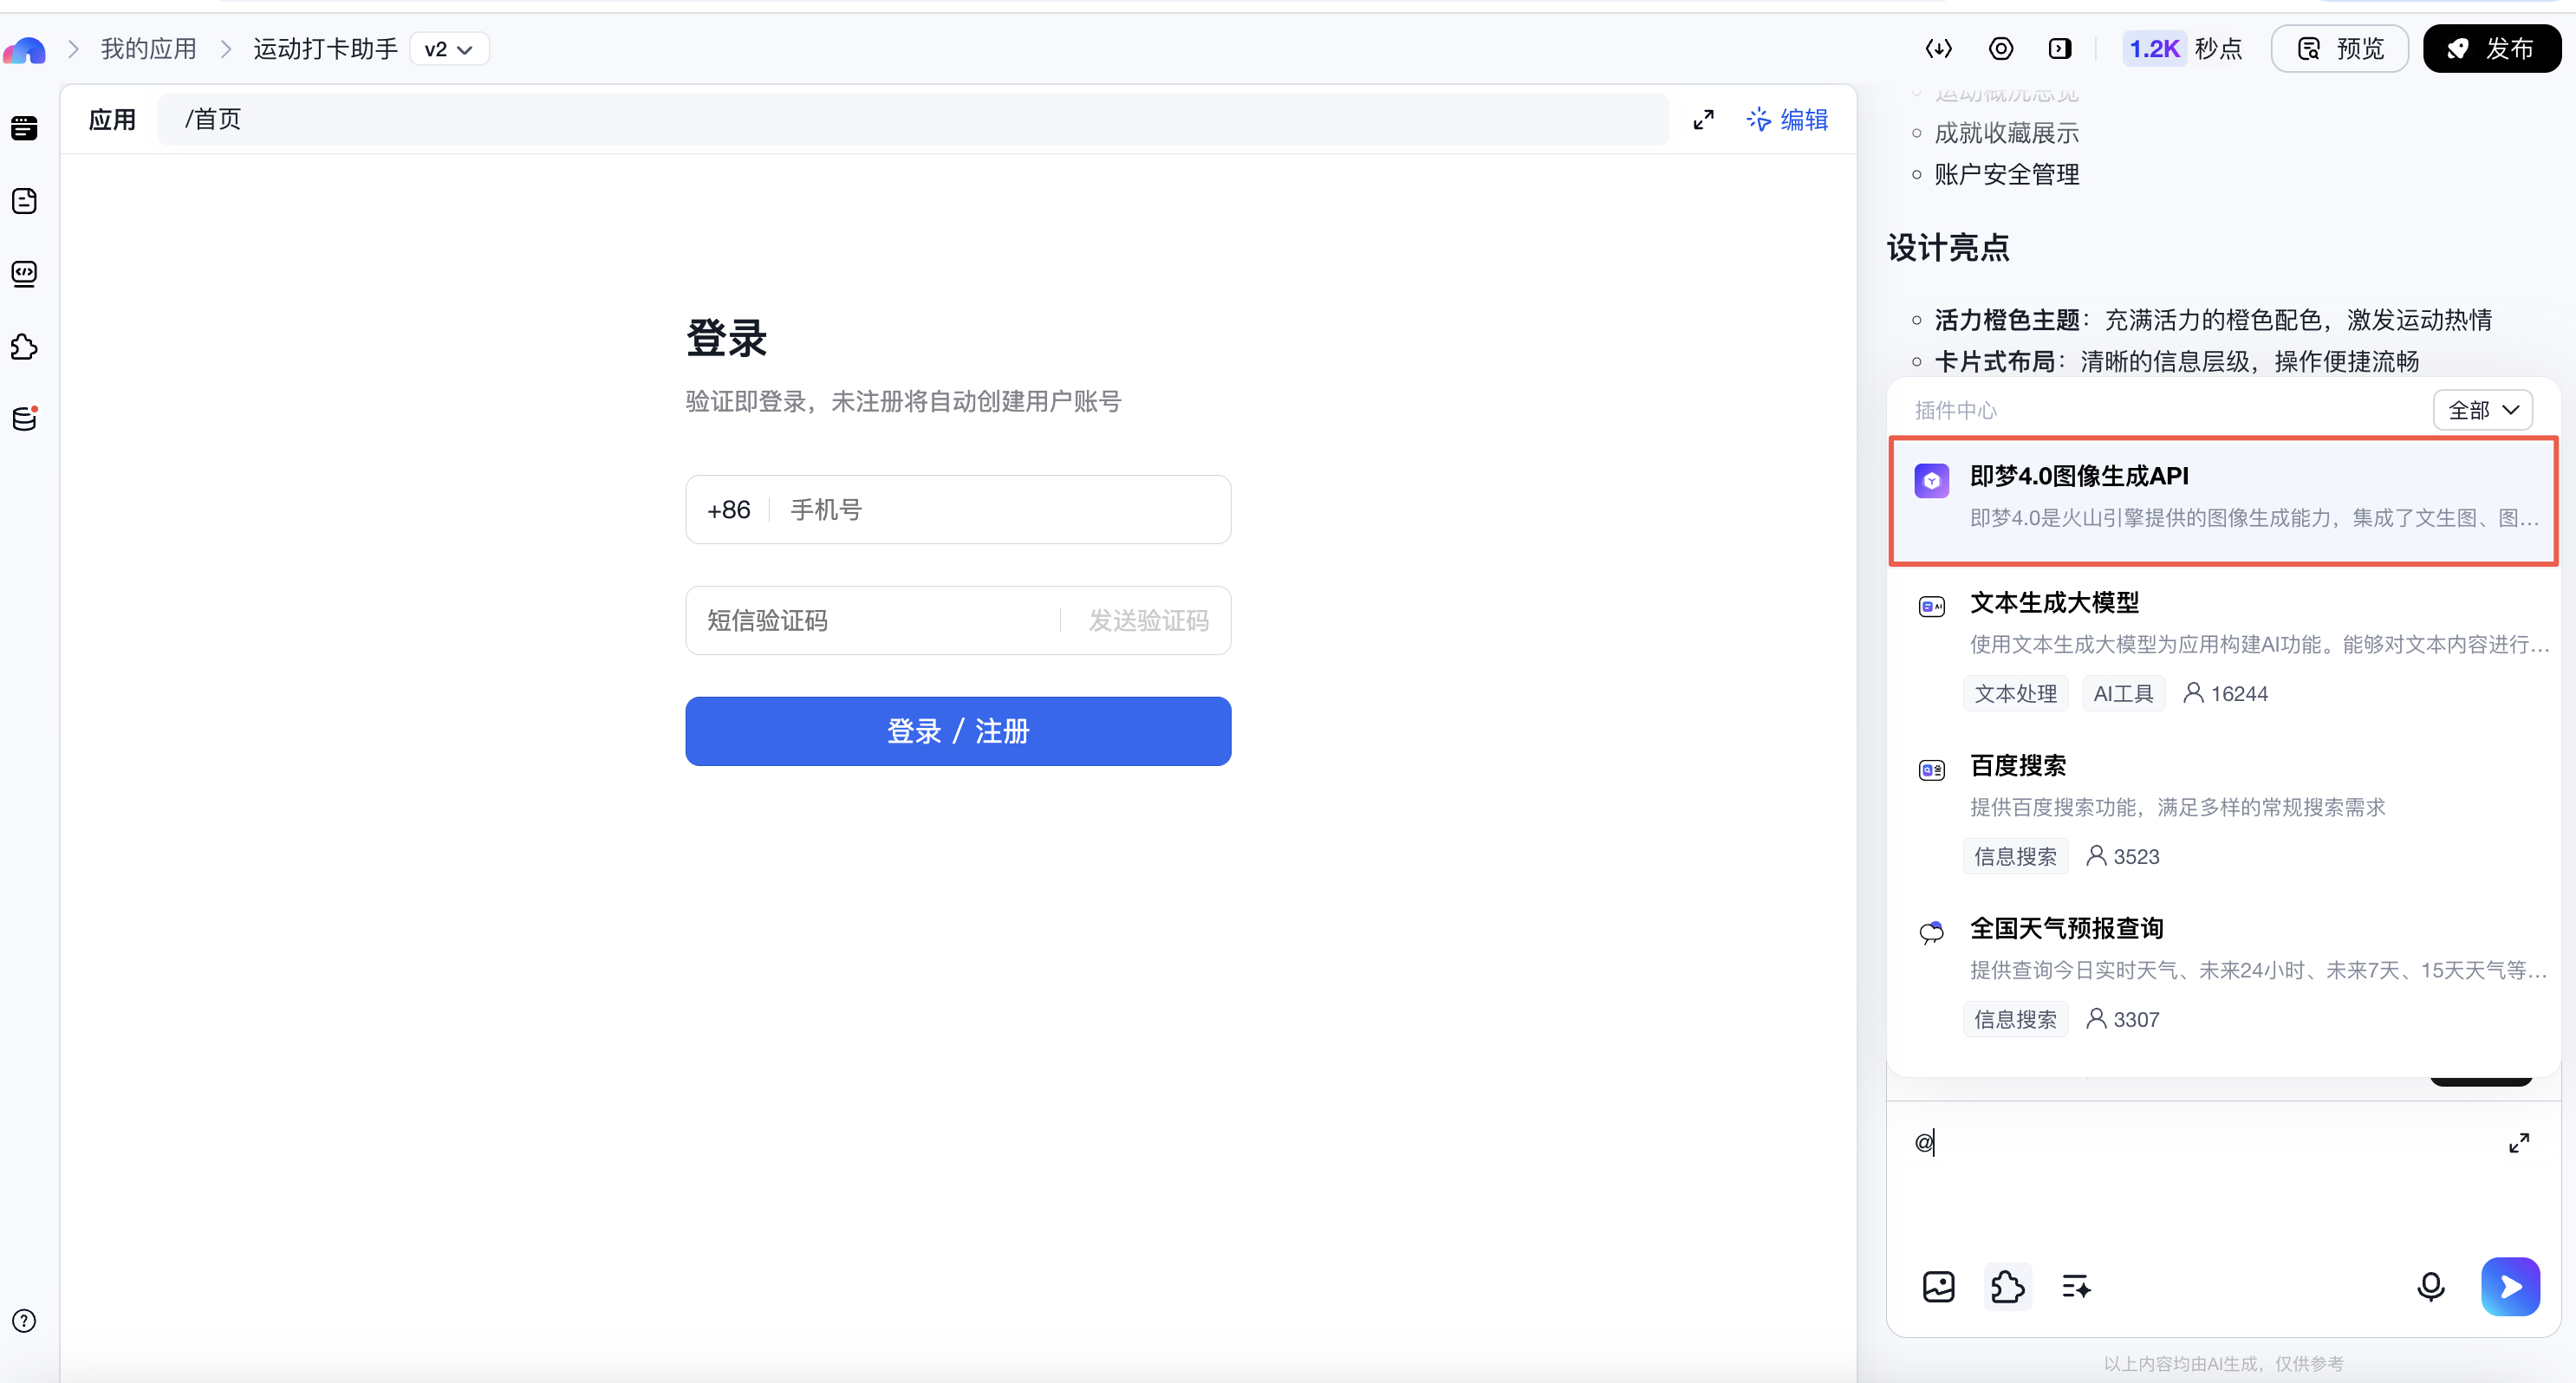Viewport: 2576px width, 1383px height.
Task: Open the database icon in left sidebar
Action: pos(24,419)
